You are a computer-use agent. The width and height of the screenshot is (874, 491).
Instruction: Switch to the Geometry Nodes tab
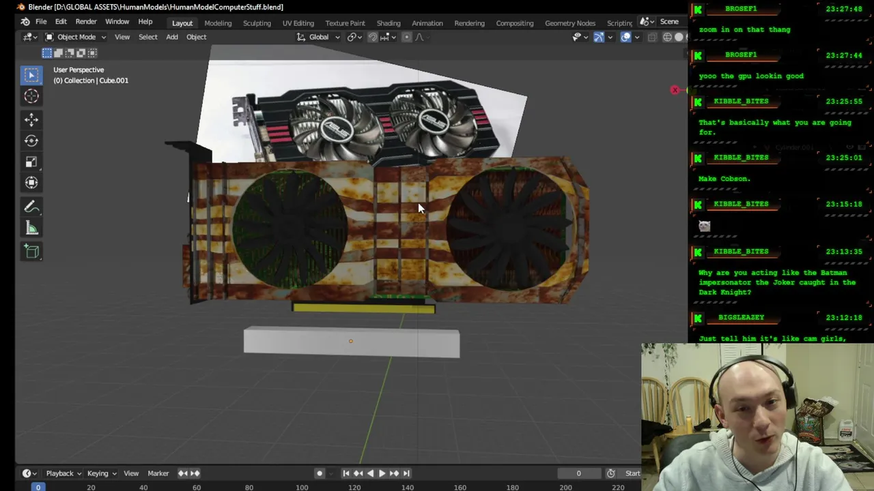(x=570, y=23)
